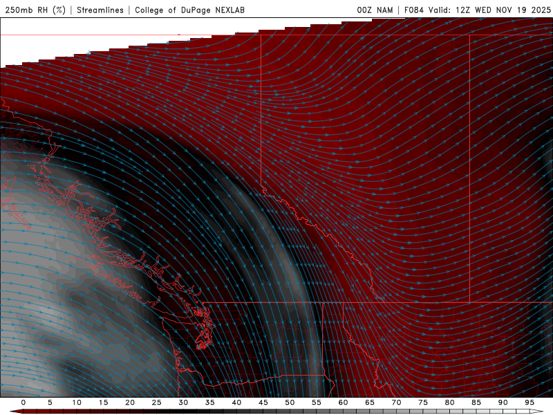Click the "Streamlines" label in the header
This screenshot has width=553, height=415.
coord(100,10)
